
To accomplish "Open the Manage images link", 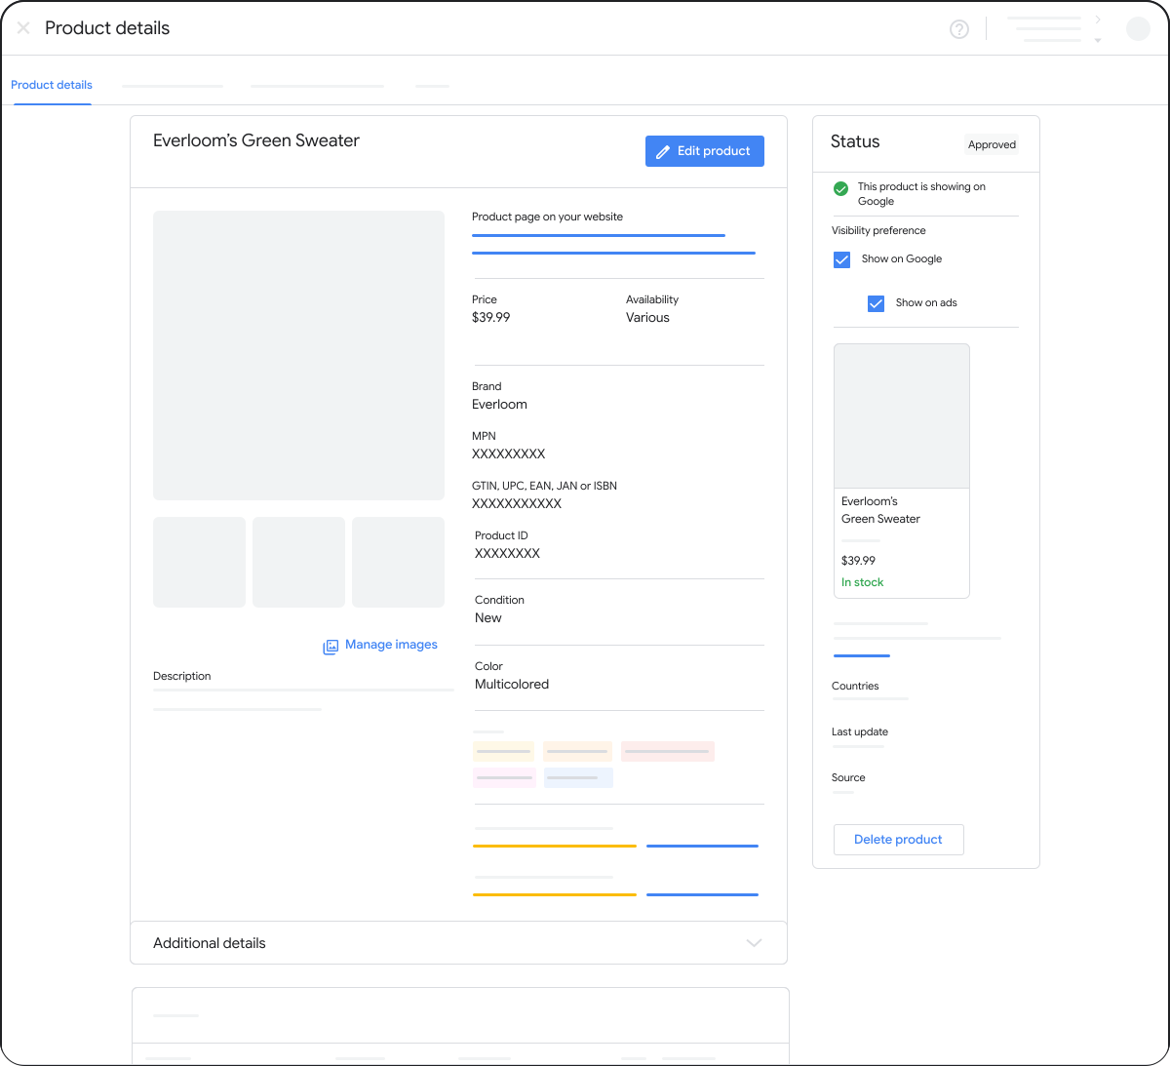I will (x=391, y=645).
